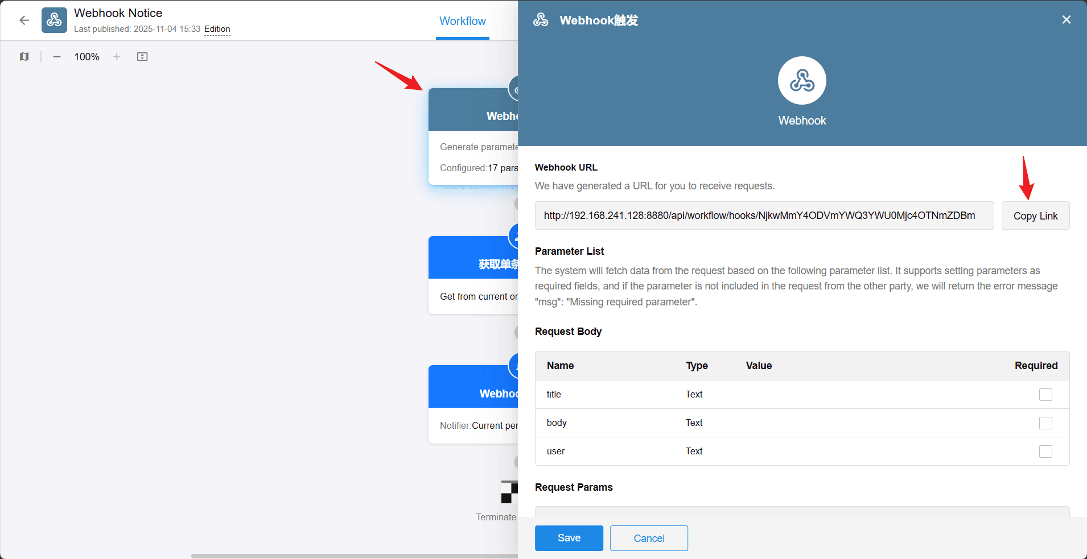Image resolution: width=1087 pixels, height=559 pixels.
Task: Check Required box for title parameter
Action: tap(1045, 395)
